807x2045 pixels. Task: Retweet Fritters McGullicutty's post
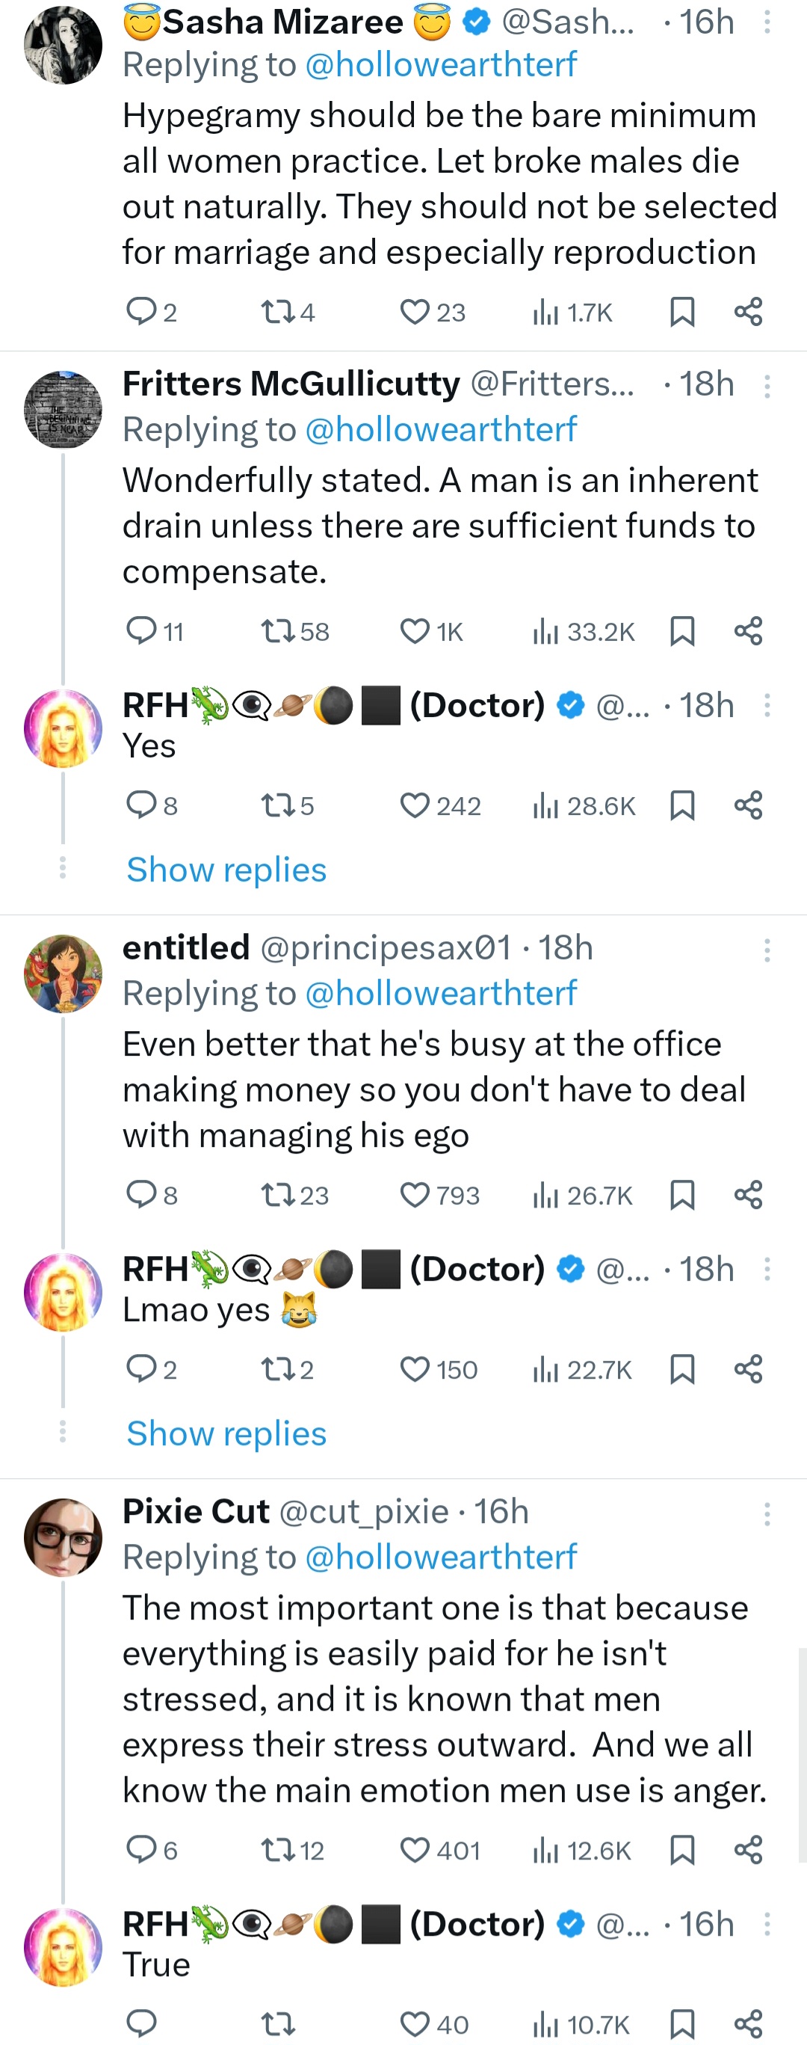click(x=279, y=632)
